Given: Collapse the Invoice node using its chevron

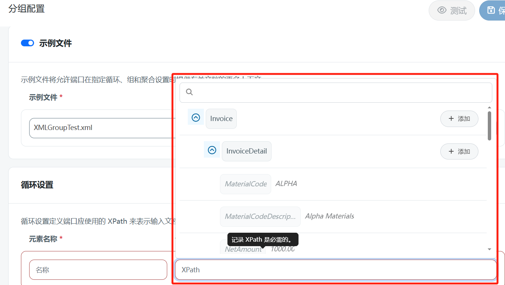Looking at the screenshot, I should (x=196, y=117).
